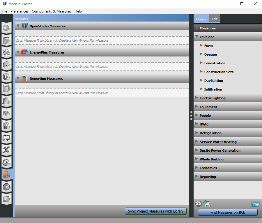Click the create new measure icon

tap(207, 204)
